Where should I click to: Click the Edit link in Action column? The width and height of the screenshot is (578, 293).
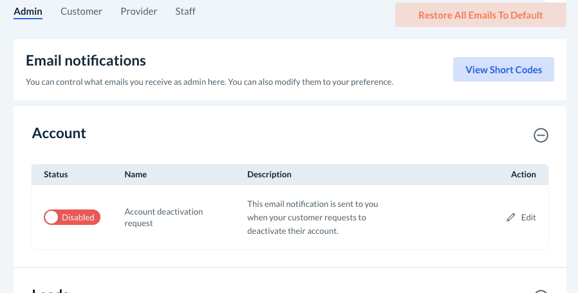point(528,218)
